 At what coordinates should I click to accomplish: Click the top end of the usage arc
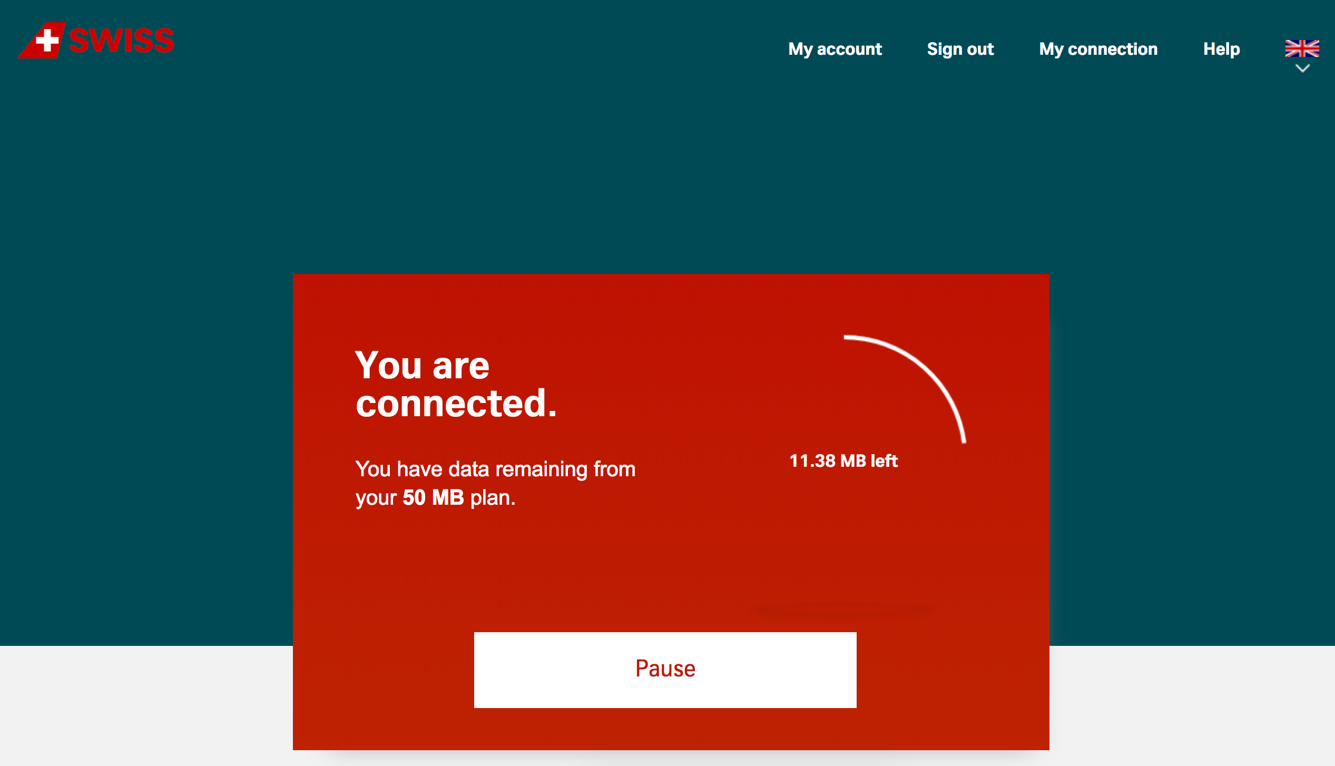click(846, 338)
